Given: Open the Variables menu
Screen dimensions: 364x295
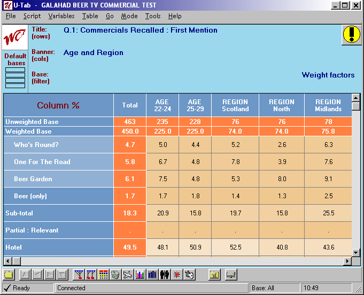Looking at the screenshot, I should tap(61, 16).
